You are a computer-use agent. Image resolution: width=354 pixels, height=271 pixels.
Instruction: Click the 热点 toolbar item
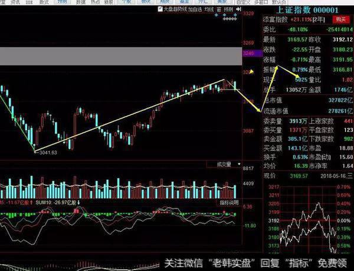click(95, 2)
